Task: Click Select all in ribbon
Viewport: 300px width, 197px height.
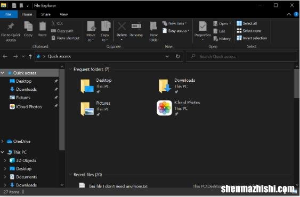Action: 247,23
